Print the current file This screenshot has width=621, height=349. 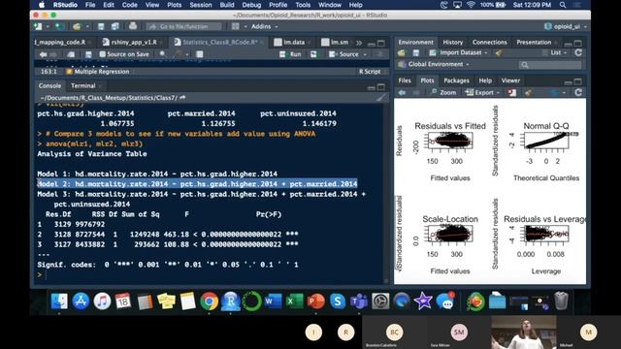click(133, 26)
